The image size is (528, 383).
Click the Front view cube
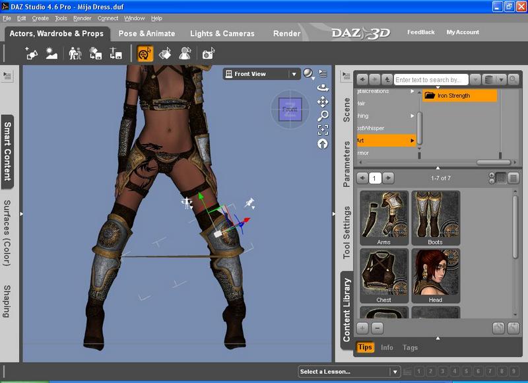click(x=290, y=109)
